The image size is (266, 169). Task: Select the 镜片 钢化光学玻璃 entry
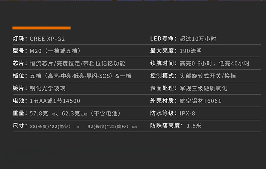pos(39,88)
